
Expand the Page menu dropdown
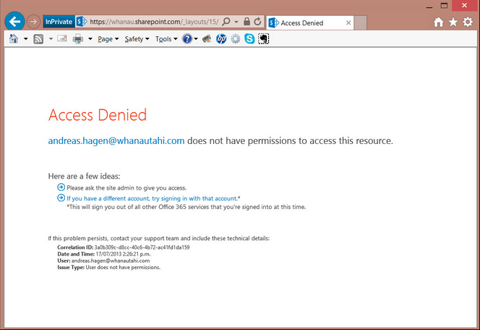pos(108,39)
